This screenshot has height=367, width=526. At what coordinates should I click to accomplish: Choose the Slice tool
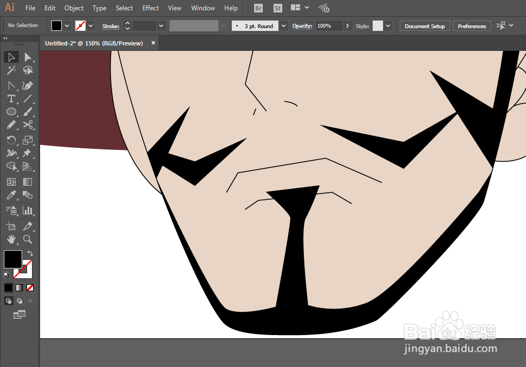(x=28, y=226)
